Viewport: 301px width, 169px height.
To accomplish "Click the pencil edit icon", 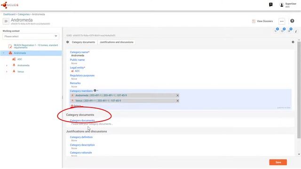I will (296, 31).
